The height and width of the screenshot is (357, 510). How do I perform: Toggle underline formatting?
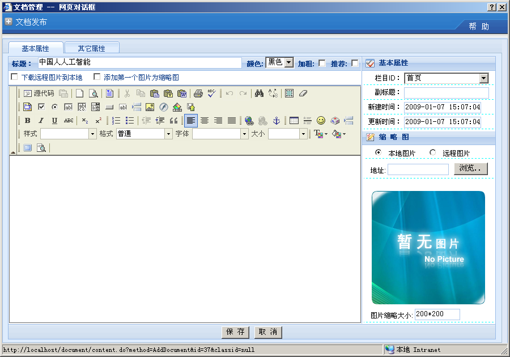click(54, 121)
